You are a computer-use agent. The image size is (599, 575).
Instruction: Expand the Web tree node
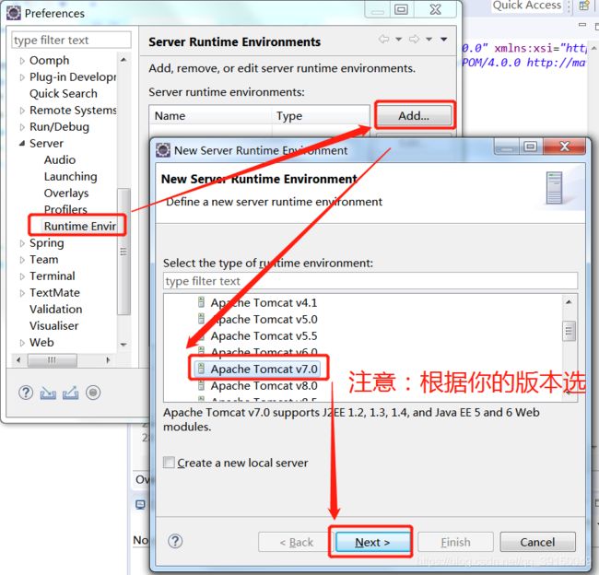point(22,343)
